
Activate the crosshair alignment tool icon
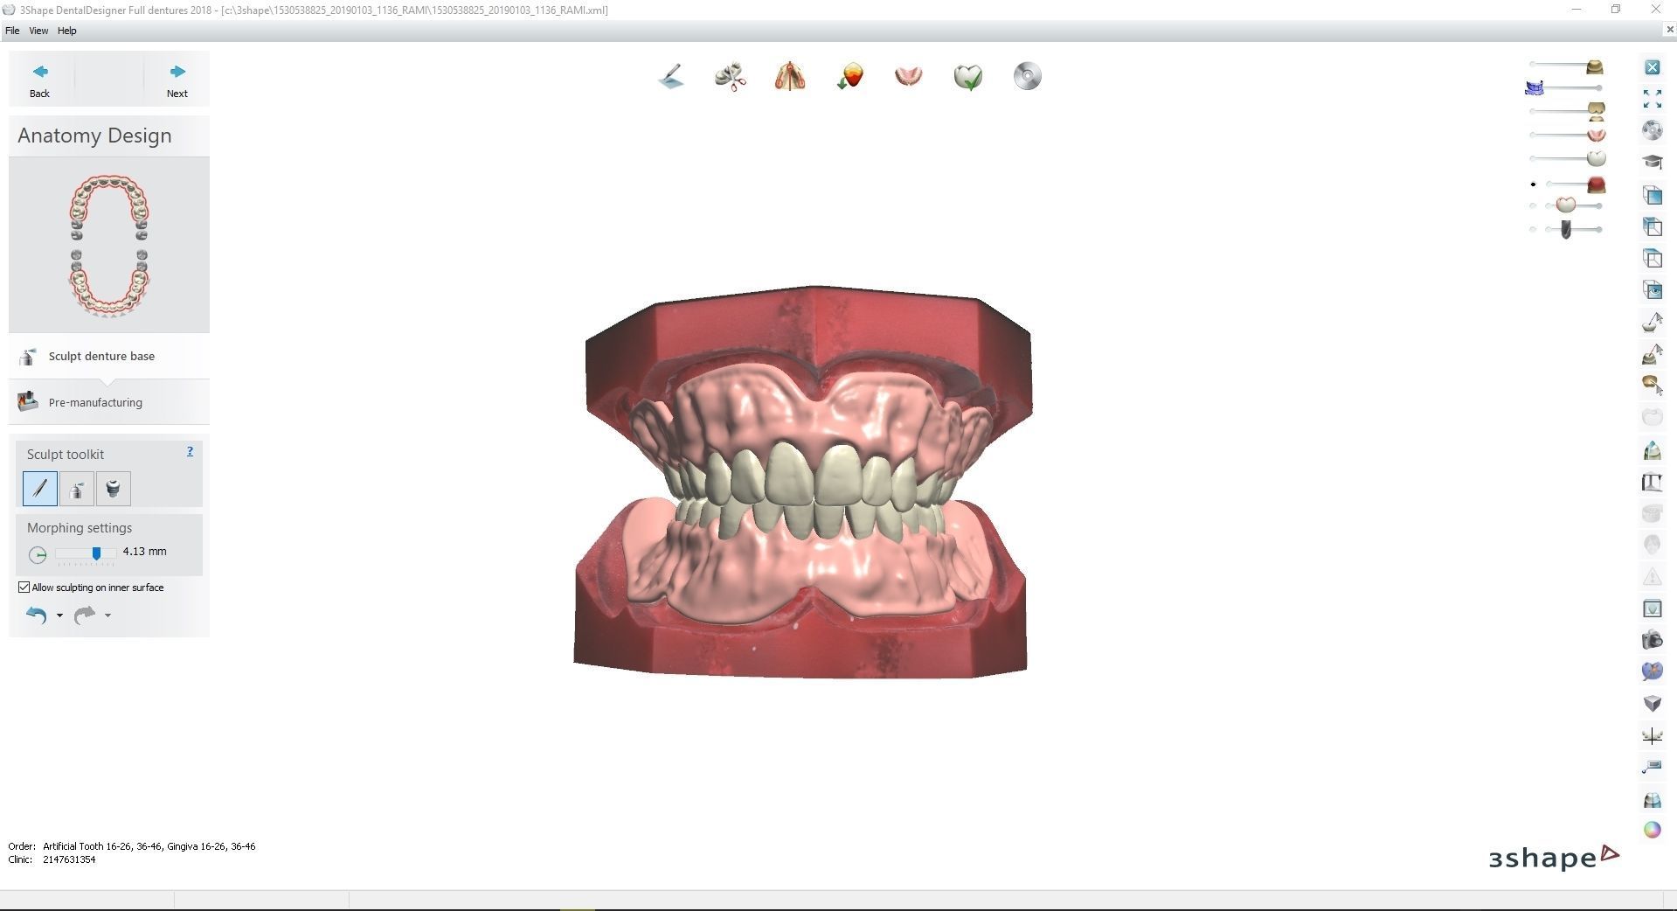(1653, 735)
